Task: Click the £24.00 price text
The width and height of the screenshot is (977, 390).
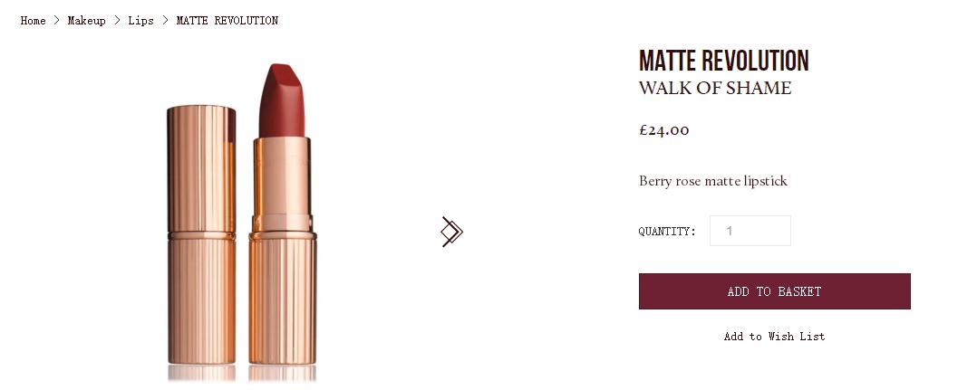Action: [x=664, y=130]
